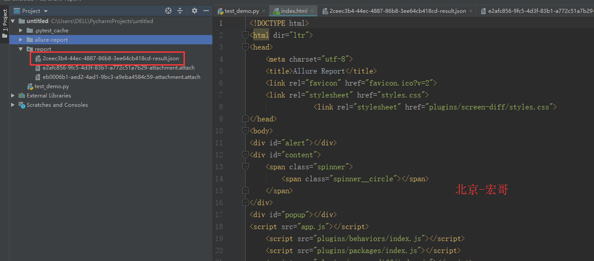This screenshot has height=261, width=594.
Task: Click the behaviors/index.js script line
Action: (x=365, y=238)
